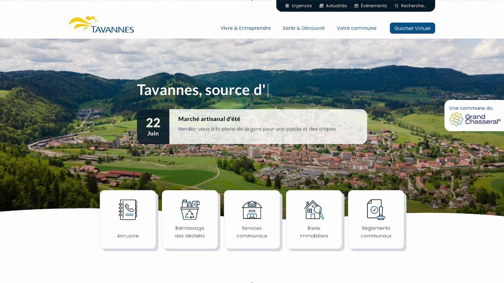Screen dimensions: 504x283
Task: Expand the Sortir & Découvrir menu
Action: [x=304, y=28]
